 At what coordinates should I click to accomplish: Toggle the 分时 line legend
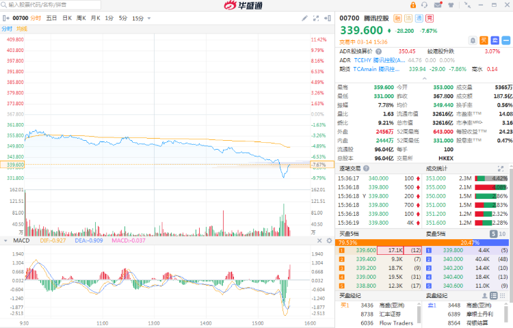(x=7, y=29)
